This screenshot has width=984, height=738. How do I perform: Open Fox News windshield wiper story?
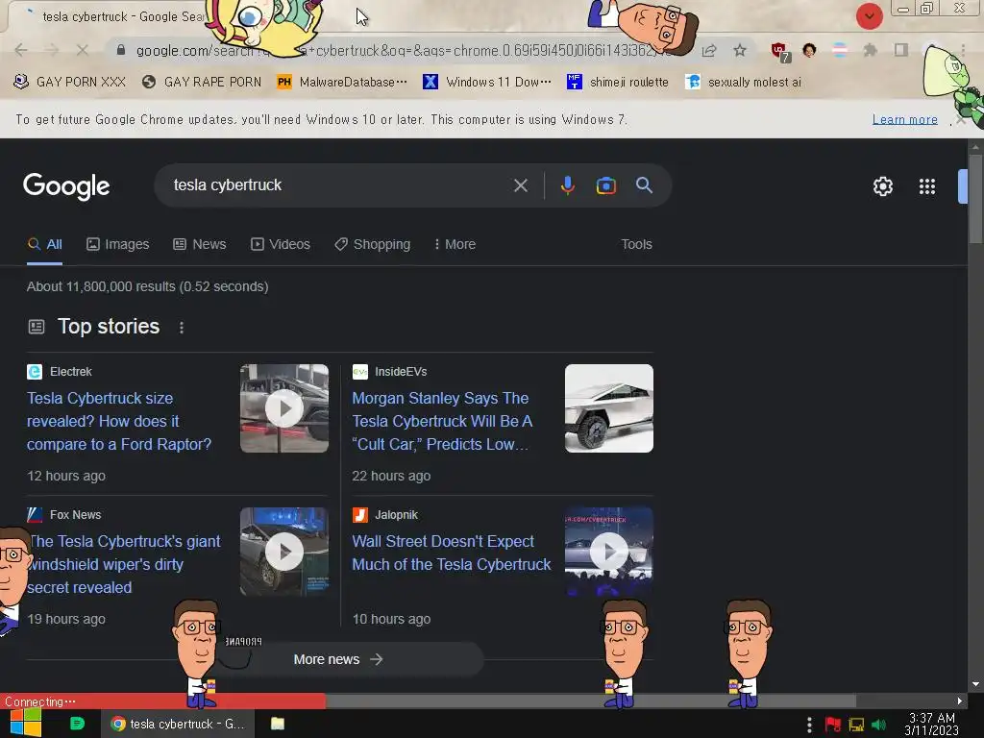(124, 564)
